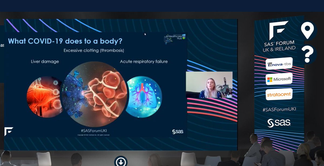Click the #SASForumUKI hashtag on banner
Screen dimensions: 324x166
tap(279, 109)
